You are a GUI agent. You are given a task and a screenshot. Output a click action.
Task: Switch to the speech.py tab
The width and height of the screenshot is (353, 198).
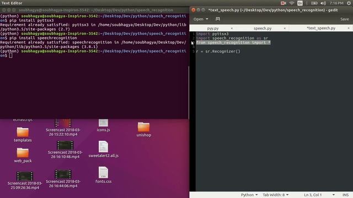click(263, 28)
